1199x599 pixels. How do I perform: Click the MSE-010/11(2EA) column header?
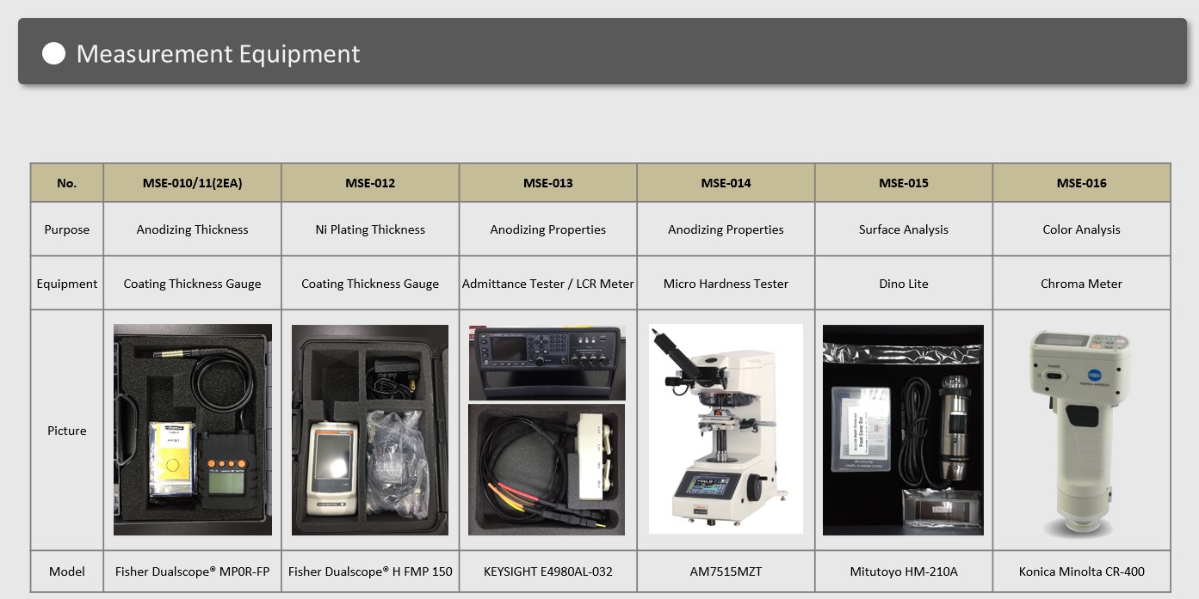192,183
